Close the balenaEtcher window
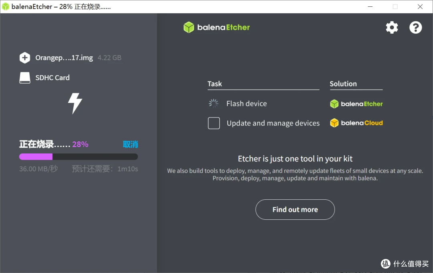 420,7
